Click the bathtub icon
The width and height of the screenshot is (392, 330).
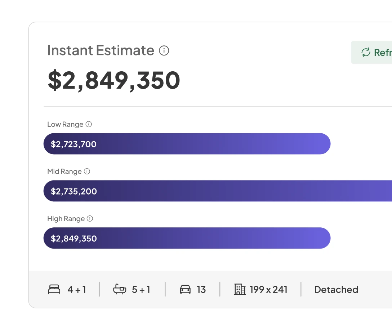tap(120, 289)
